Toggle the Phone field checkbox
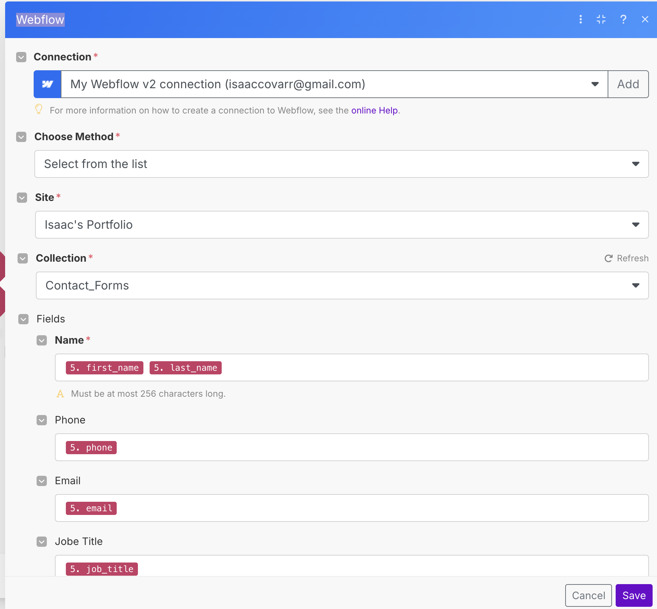This screenshot has height=609, width=657. pyautogui.click(x=42, y=420)
